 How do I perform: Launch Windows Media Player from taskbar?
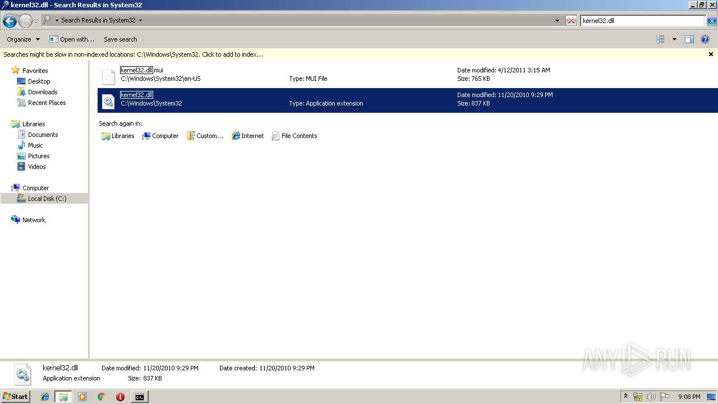82,397
